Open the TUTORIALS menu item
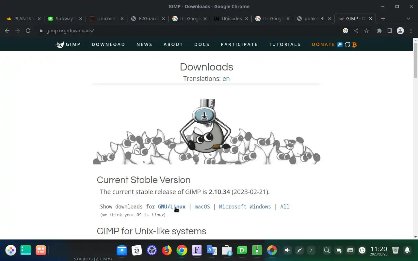Image resolution: width=418 pixels, height=261 pixels. (x=285, y=44)
